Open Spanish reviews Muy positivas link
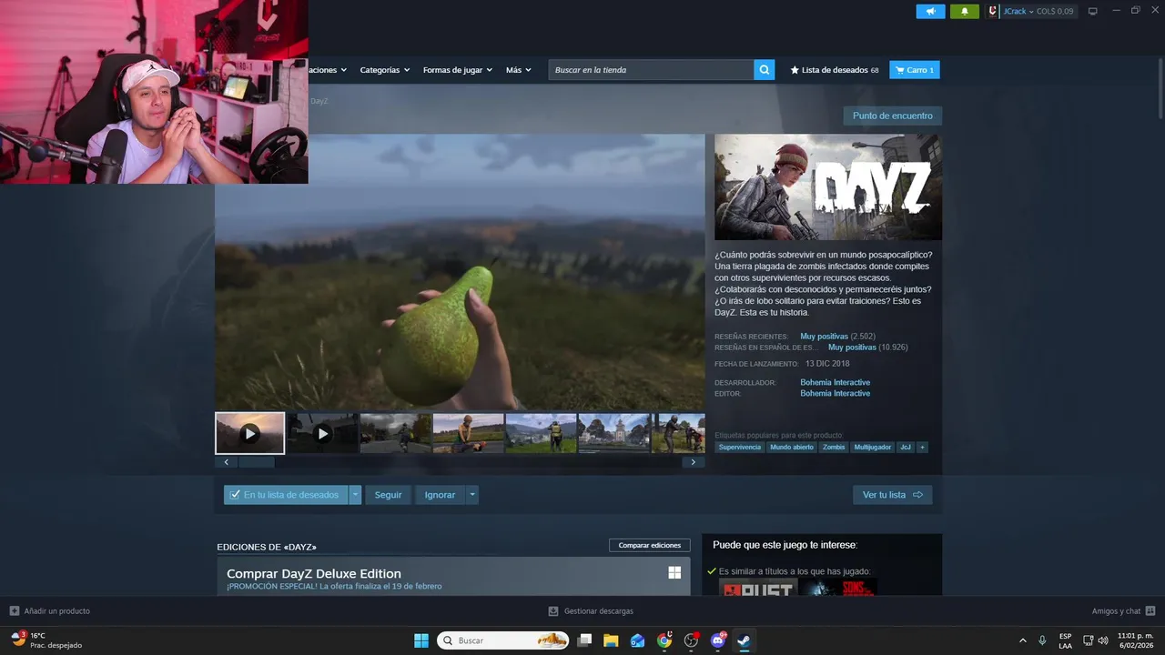This screenshot has width=1165, height=655. 852,348
